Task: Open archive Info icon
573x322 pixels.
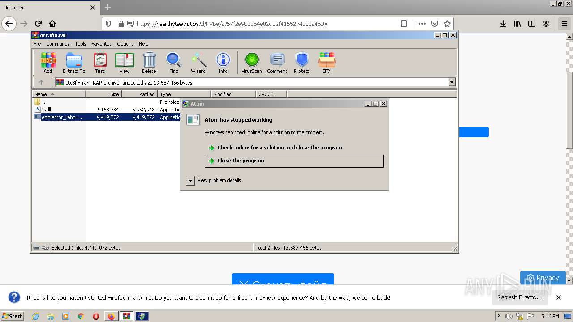Action: 223,63
